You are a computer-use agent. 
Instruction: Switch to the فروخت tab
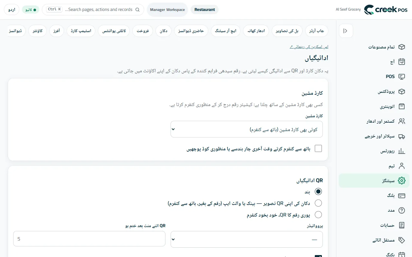click(143, 31)
